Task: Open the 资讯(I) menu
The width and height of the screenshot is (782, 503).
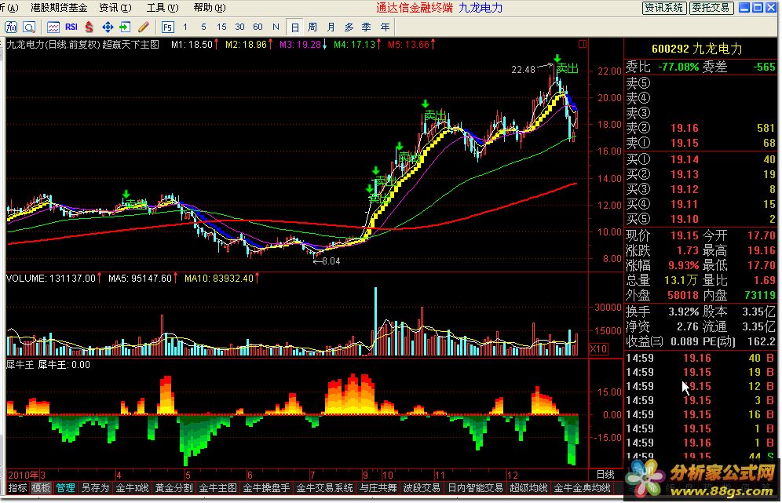Action: pyautogui.click(x=115, y=8)
